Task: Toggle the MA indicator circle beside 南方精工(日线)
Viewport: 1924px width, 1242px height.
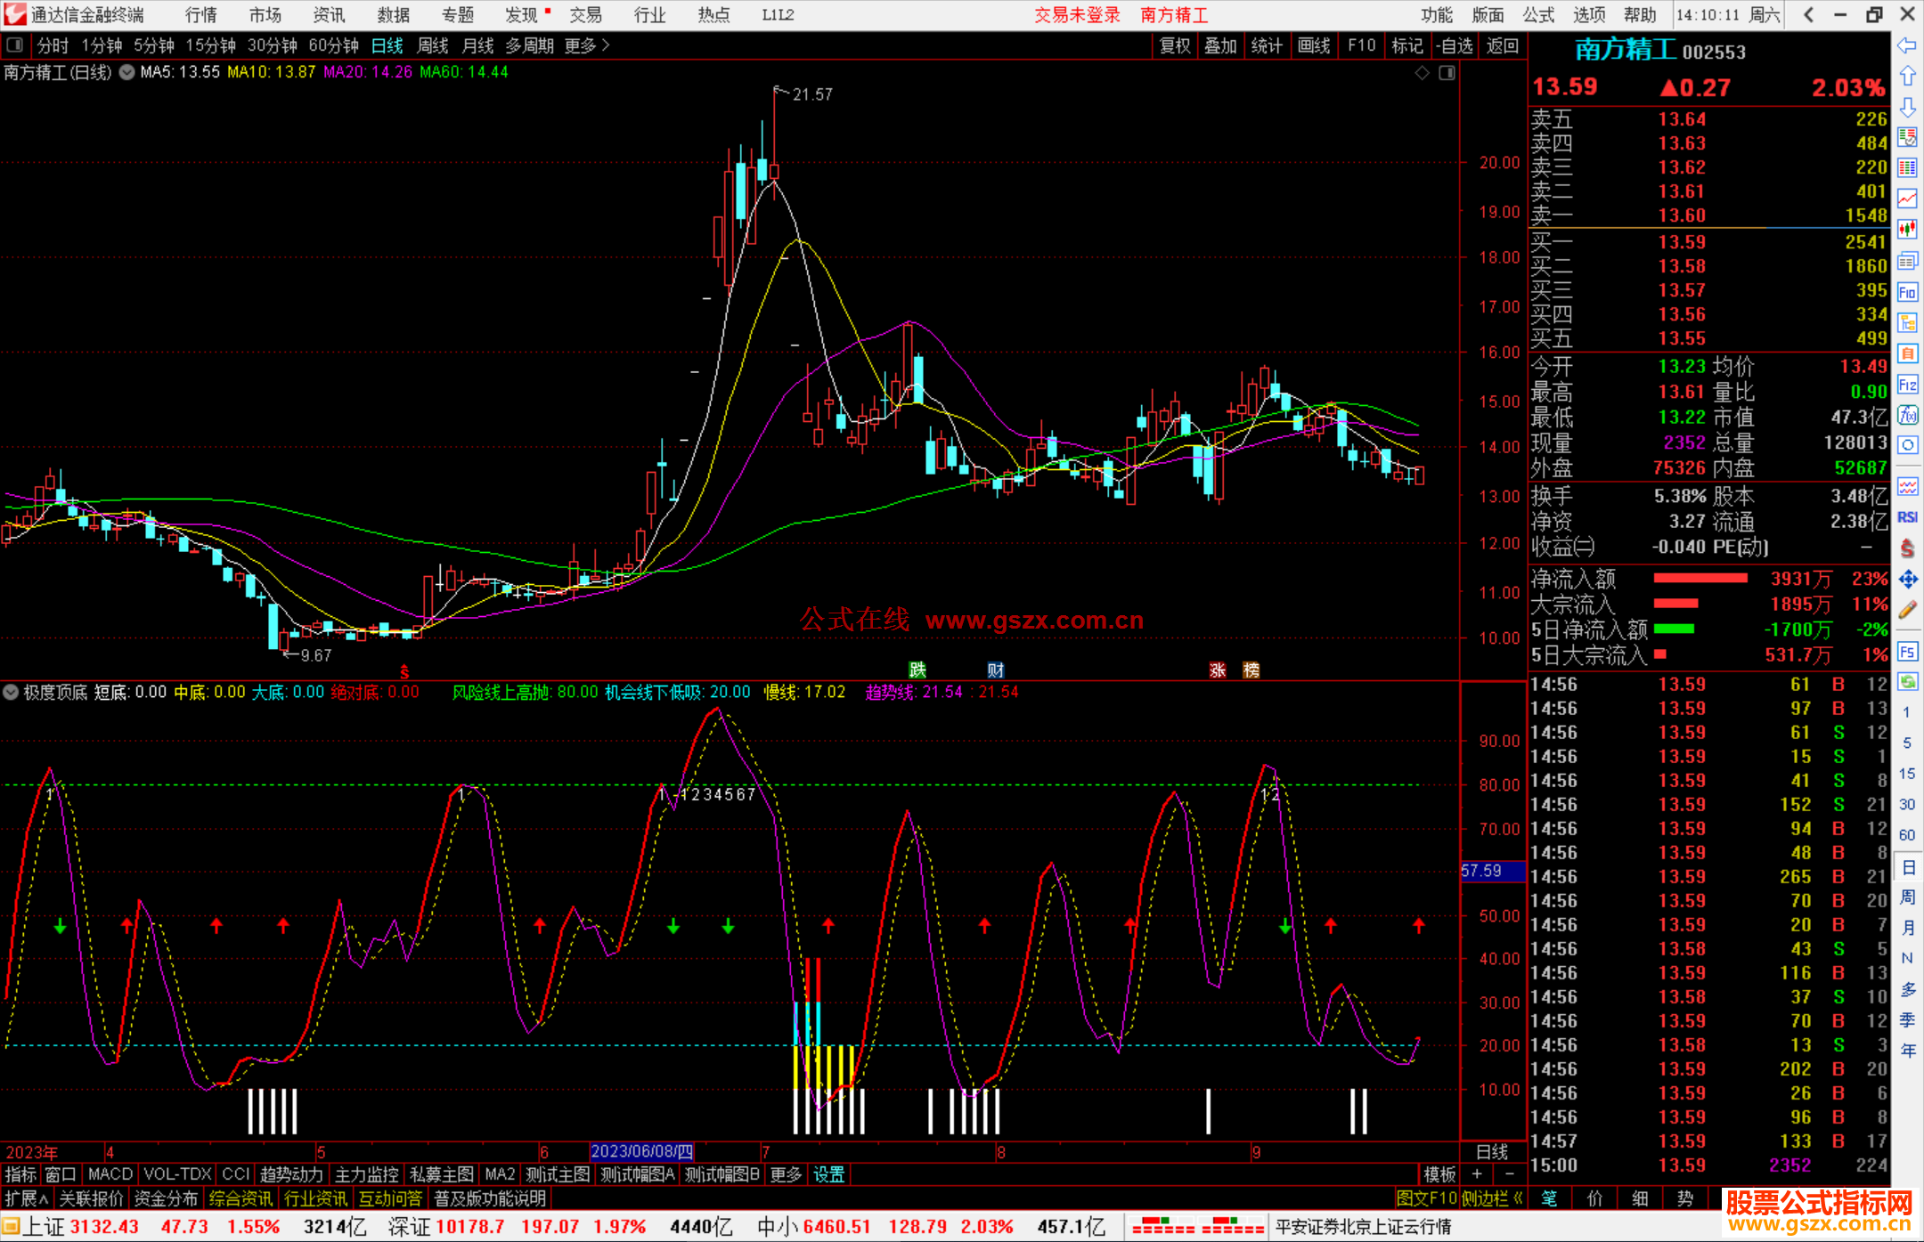Action: pyautogui.click(x=127, y=72)
